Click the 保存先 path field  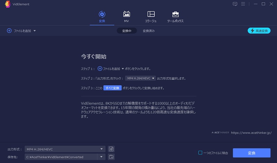[61, 157]
